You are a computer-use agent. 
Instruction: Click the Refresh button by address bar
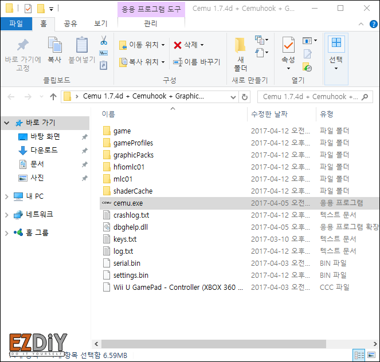coord(245,97)
